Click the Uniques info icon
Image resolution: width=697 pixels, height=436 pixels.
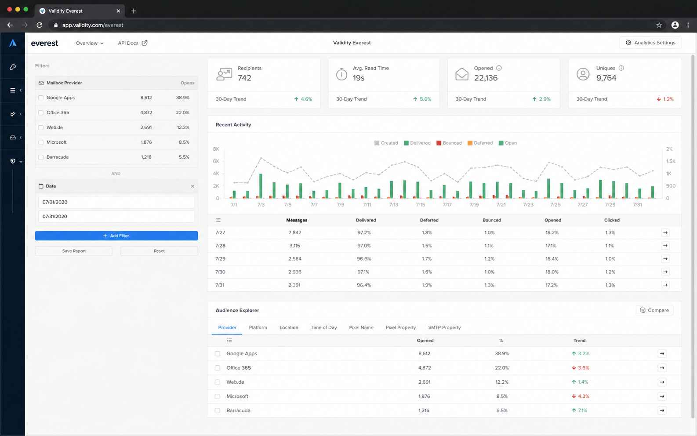click(x=621, y=68)
